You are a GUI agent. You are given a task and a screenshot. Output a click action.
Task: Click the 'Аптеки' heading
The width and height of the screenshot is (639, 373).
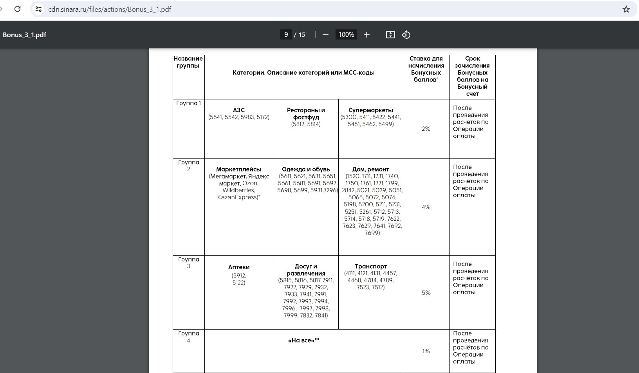coord(239,267)
